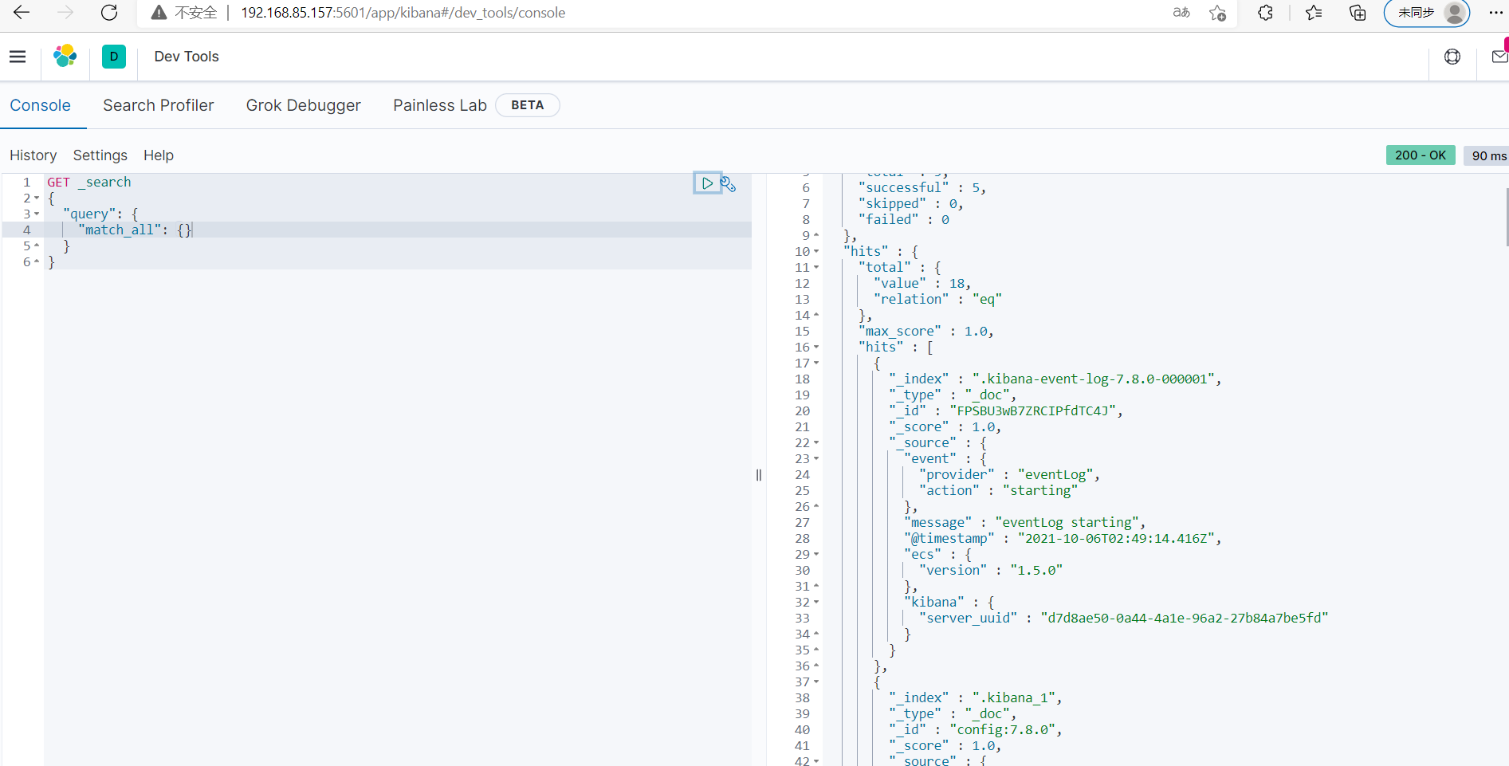Open the newsfeed mail icon

1499,57
